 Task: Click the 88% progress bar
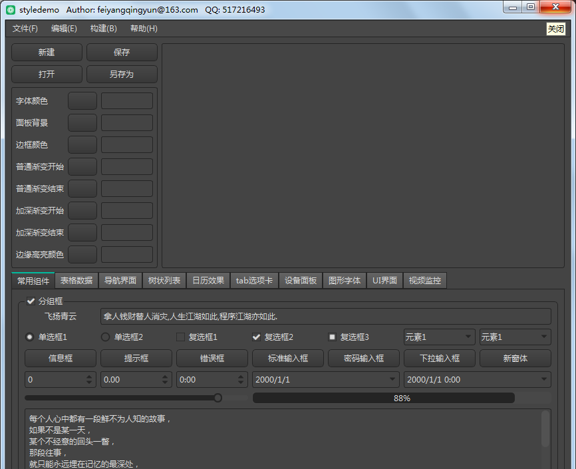coord(402,398)
